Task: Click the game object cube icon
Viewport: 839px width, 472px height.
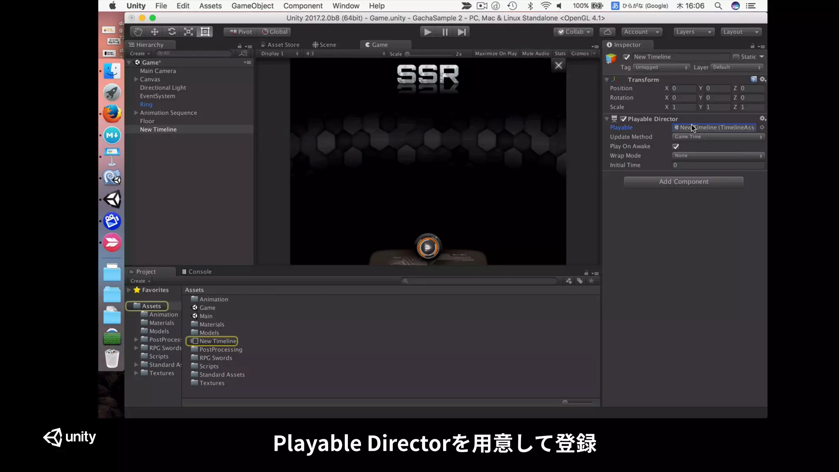Action: tap(611, 59)
